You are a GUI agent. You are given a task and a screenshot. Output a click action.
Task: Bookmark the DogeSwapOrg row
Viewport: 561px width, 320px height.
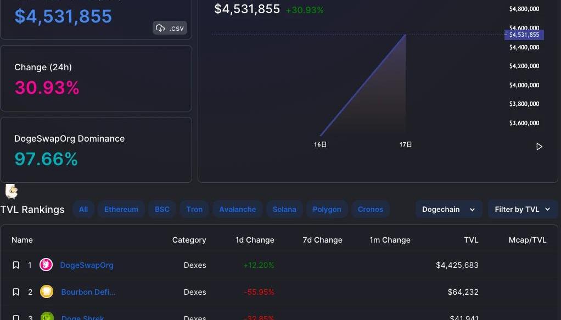(16, 265)
